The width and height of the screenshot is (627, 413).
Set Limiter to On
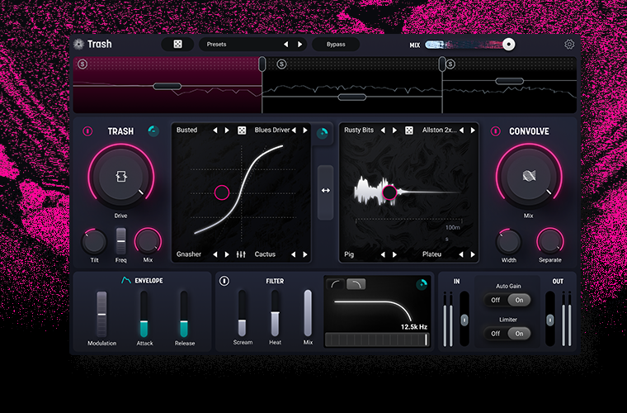519,334
